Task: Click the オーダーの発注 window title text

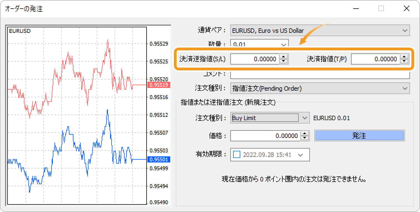Action: pyautogui.click(x=24, y=9)
